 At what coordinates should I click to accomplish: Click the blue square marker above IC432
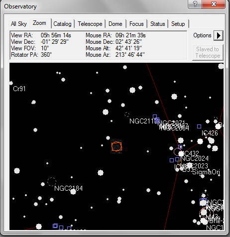[180, 147]
